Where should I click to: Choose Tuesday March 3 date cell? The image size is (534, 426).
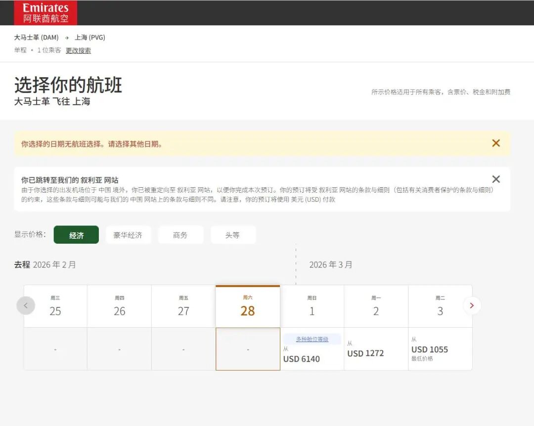coord(440,306)
